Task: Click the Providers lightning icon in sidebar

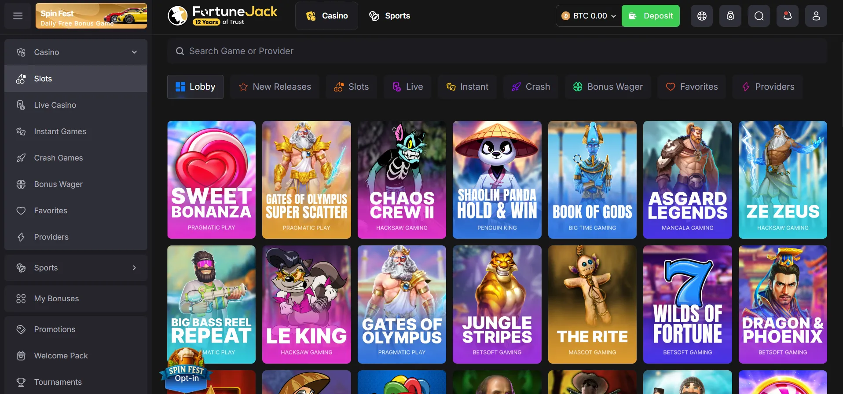Action: coord(21,237)
